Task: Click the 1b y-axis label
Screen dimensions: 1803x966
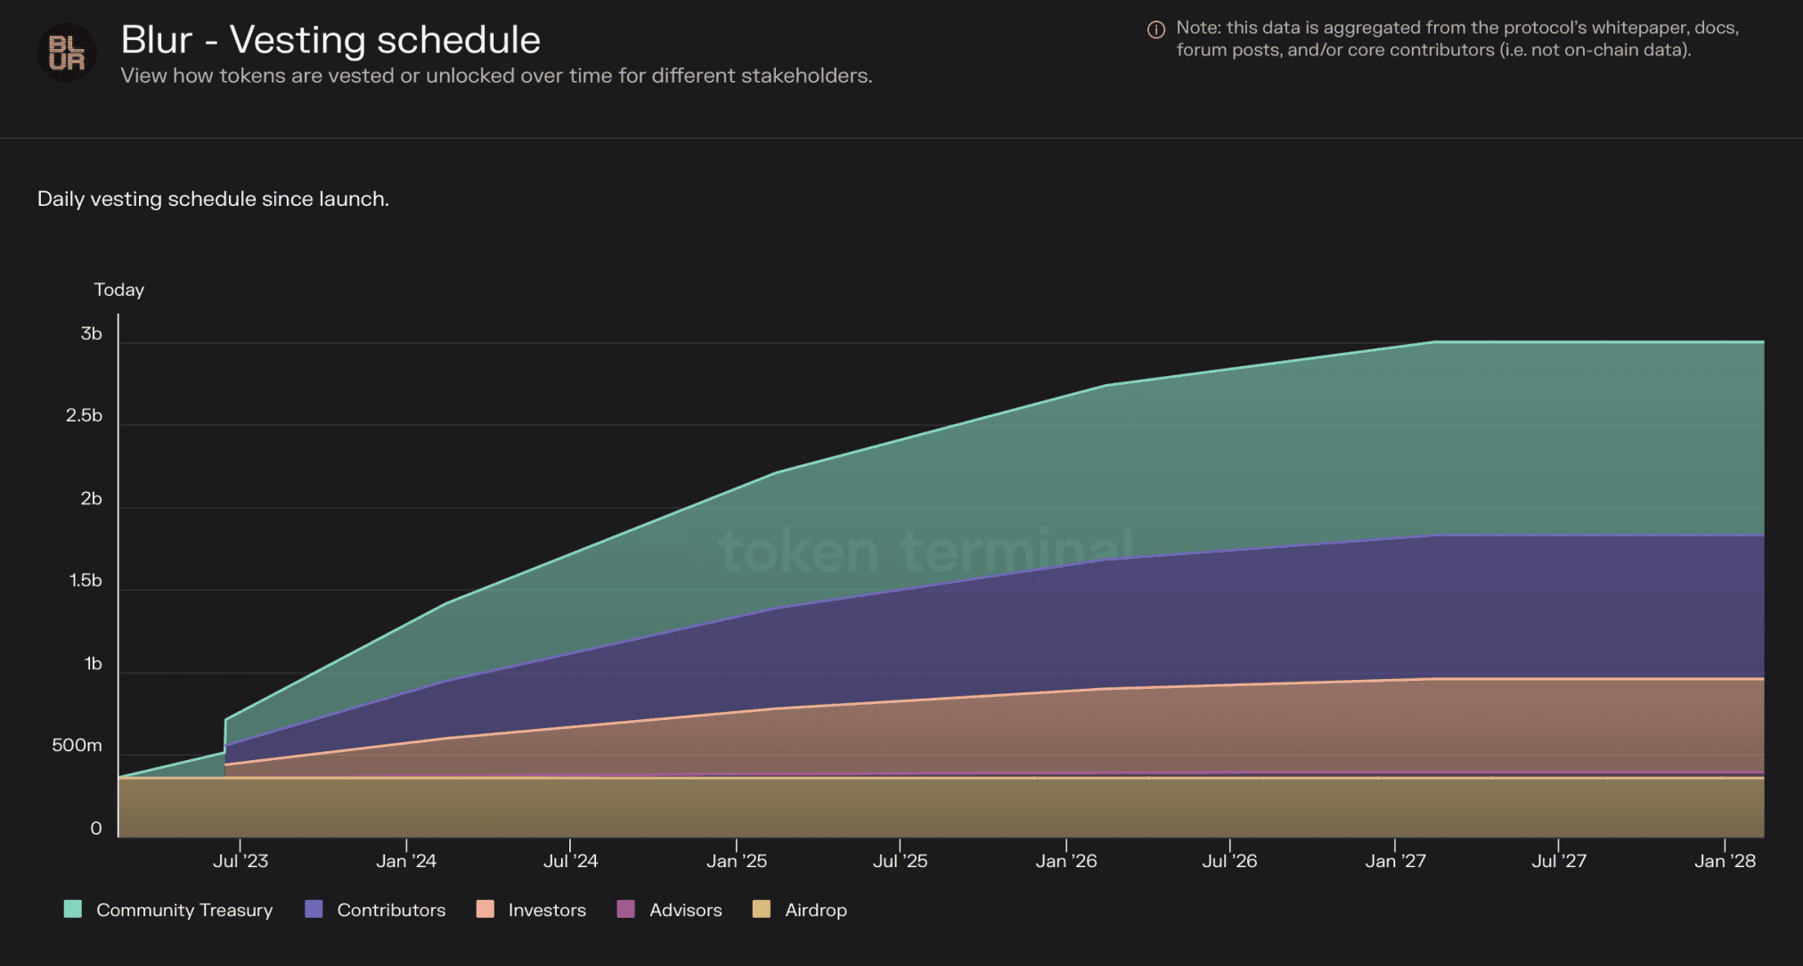Action: (x=94, y=664)
